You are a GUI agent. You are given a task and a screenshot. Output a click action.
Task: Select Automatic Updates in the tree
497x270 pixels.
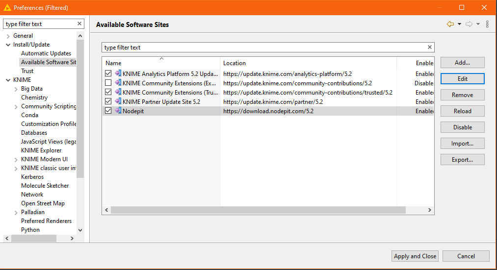click(46, 53)
